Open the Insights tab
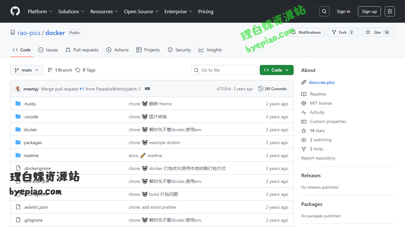 click(x=210, y=50)
